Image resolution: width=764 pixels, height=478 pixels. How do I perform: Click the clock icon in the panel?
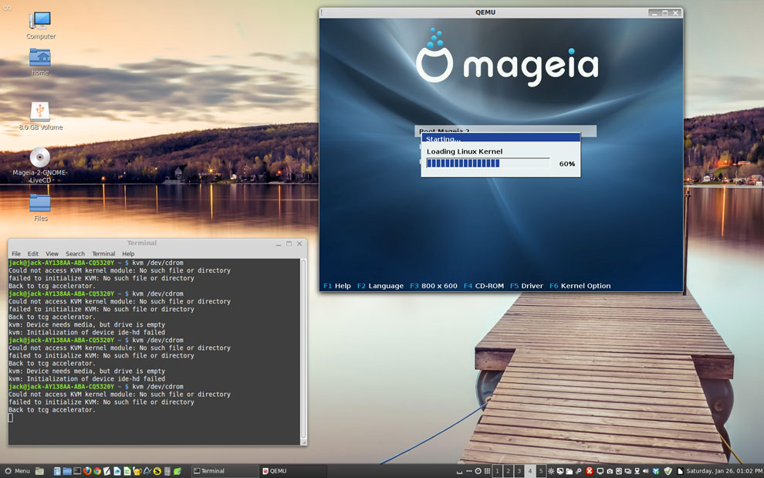478,471
